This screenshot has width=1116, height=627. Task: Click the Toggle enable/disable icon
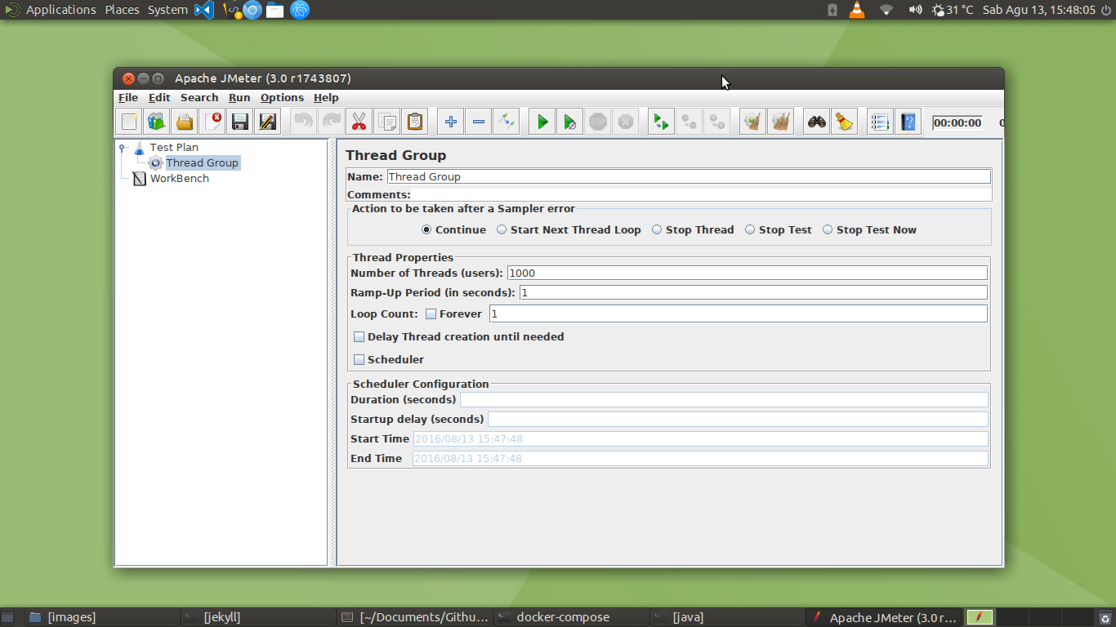pyautogui.click(x=506, y=122)
